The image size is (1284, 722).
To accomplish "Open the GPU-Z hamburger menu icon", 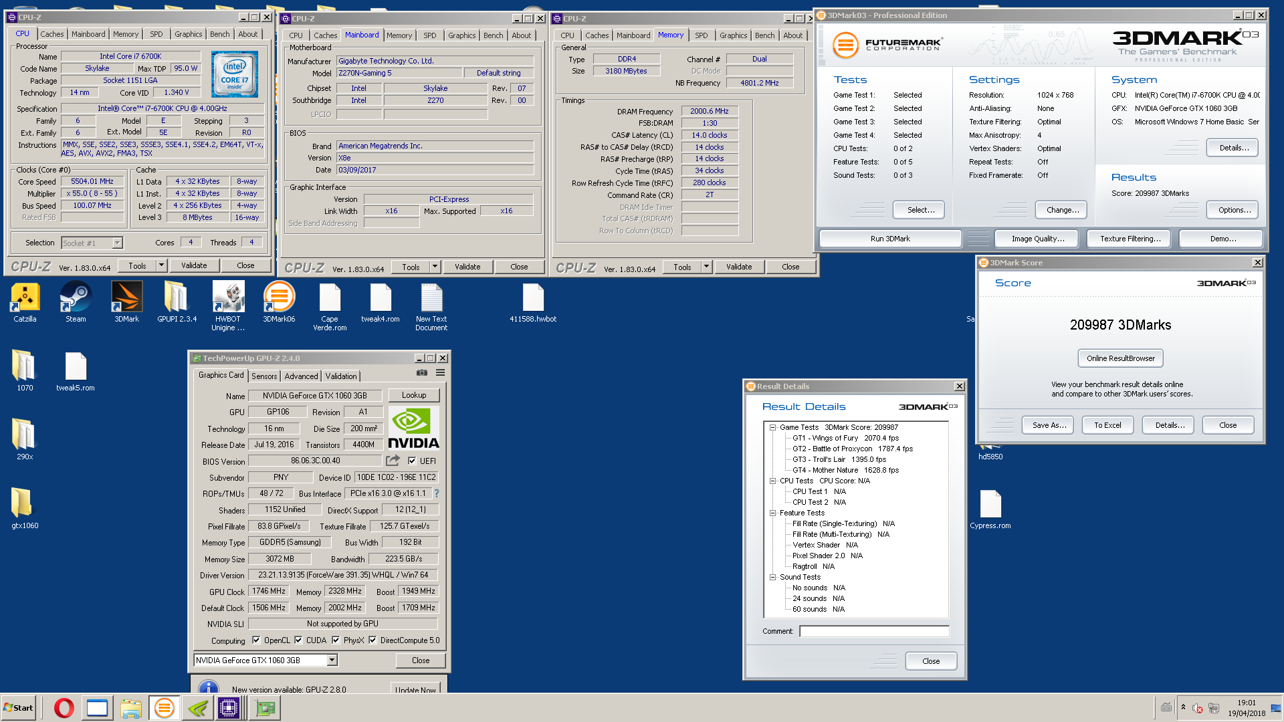I will tap(440, 373).
